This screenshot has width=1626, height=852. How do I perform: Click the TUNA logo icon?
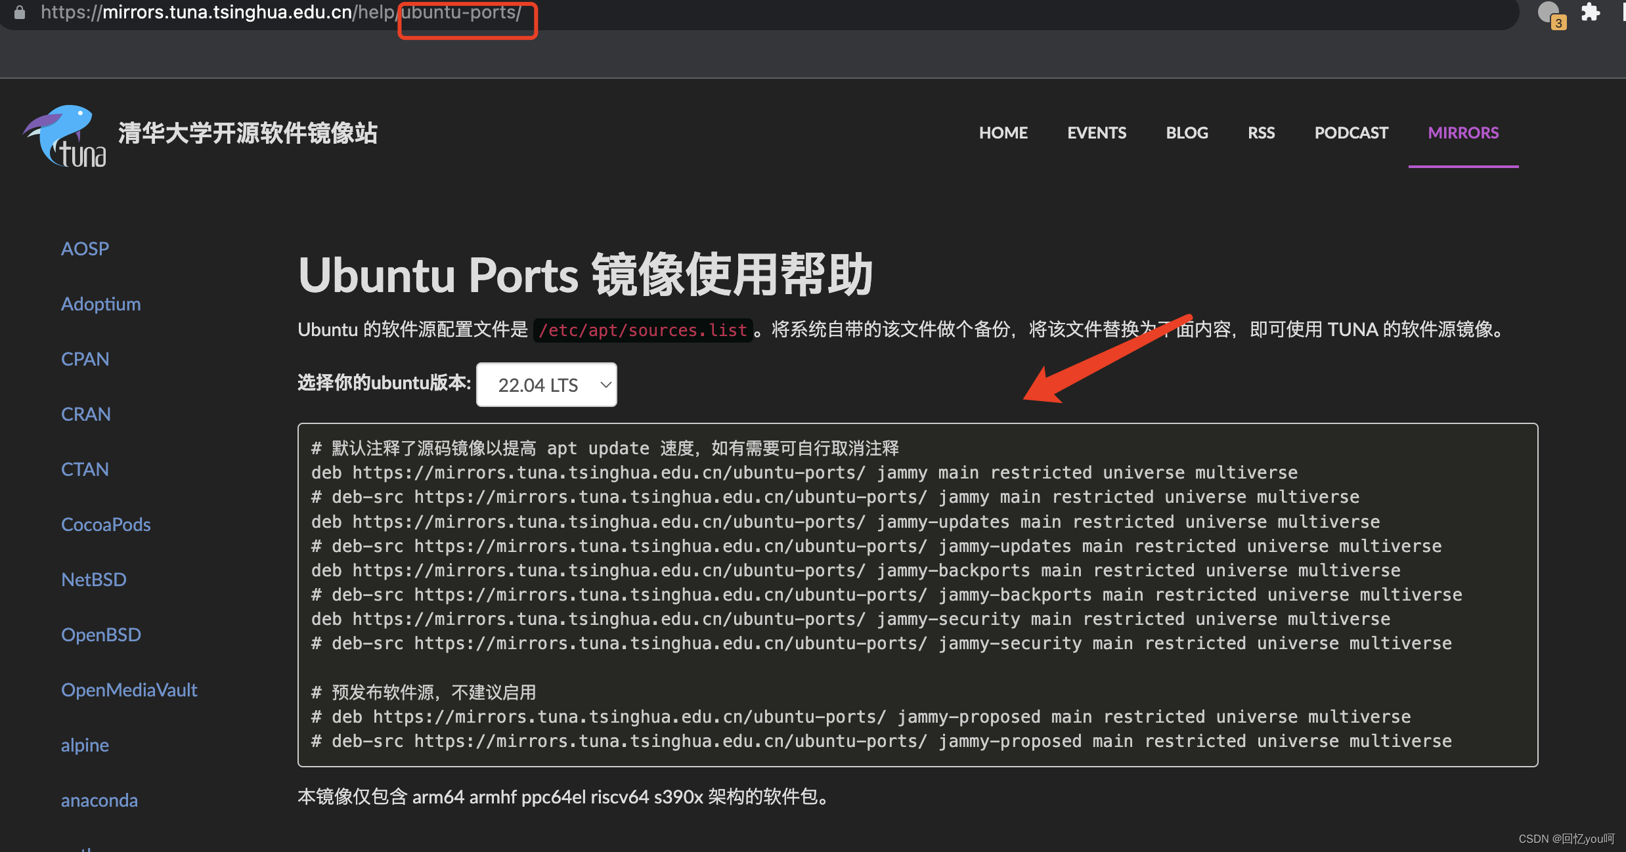click(x=65, y=136)
